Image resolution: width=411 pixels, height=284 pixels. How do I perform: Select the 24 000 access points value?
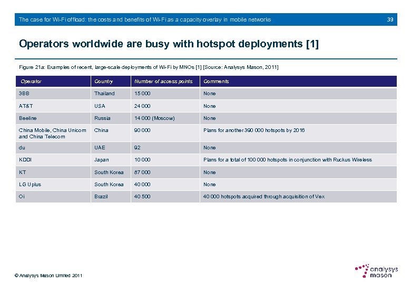tap(142, 106)
